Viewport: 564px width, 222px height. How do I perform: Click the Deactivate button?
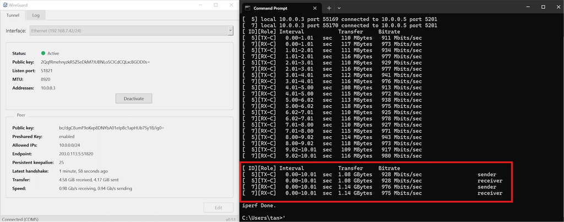[x=133, y=98]
